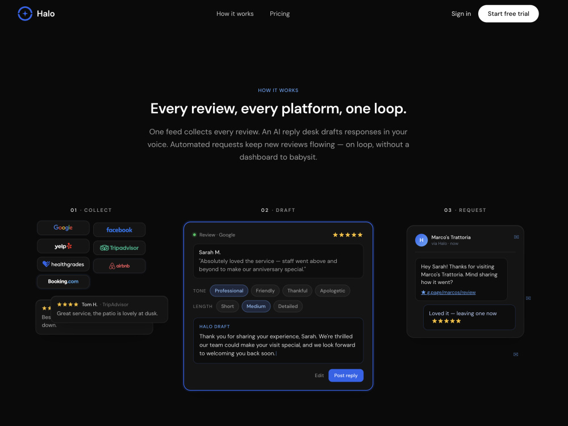Click inside the Halo Draft text area

tap(278, 340)
